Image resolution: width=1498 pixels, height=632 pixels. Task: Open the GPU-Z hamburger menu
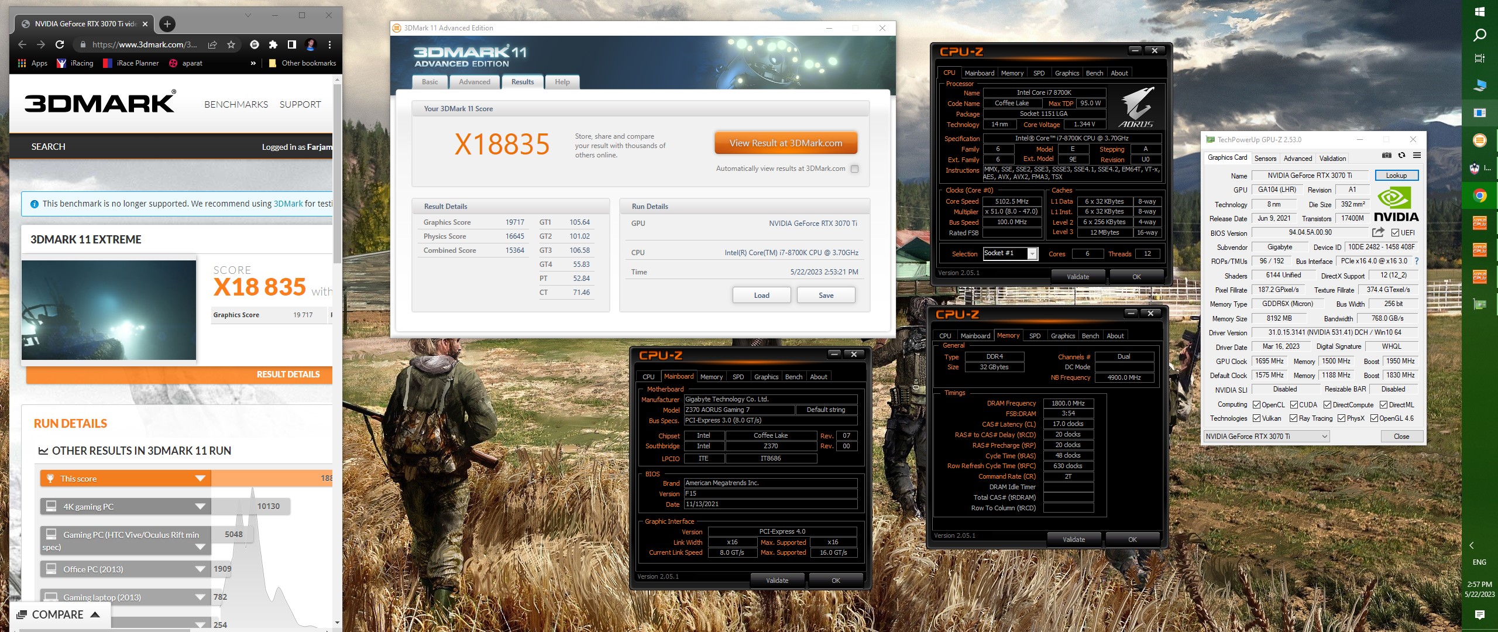[1417, 156]
